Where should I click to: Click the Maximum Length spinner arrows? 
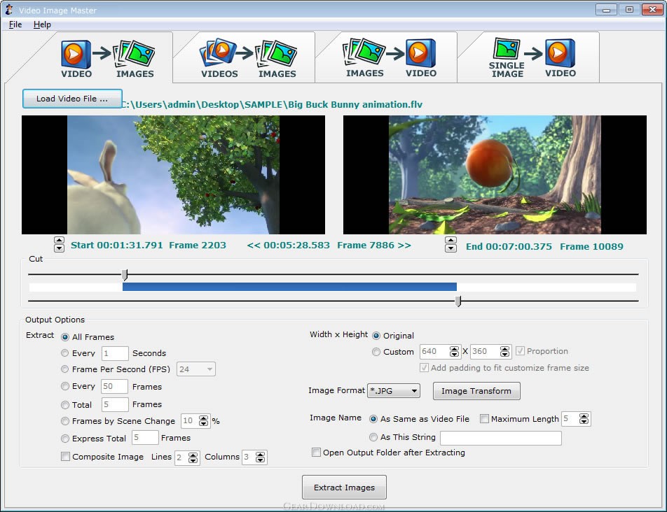[x=584, y=419]
